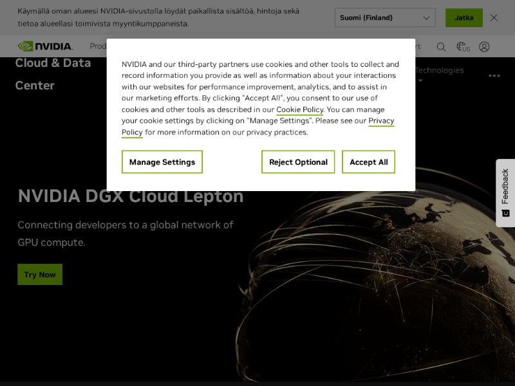The width and height of the screenshot is (515, 386).
Task: Click the Jatka button
Action: (464, 18)
